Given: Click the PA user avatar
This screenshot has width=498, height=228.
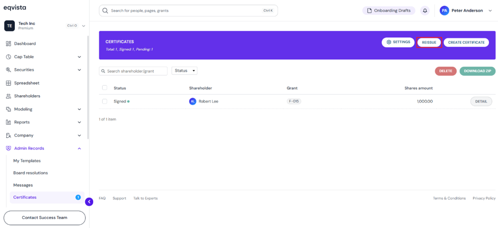Looking at the screenshot, I should point(444,11).
